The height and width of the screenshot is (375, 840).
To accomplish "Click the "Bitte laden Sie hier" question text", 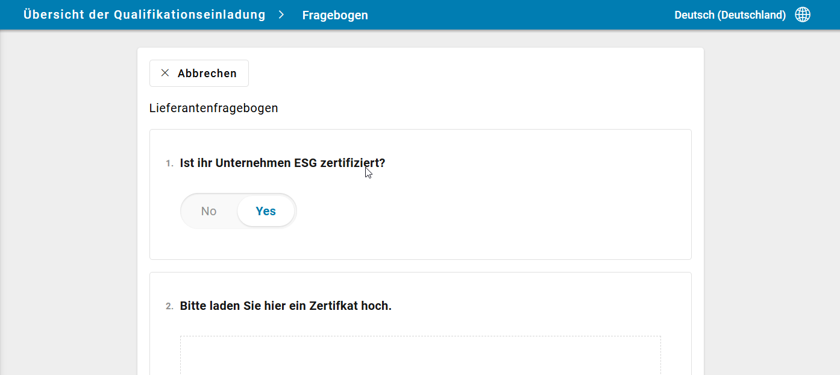I will tap(286, 306).
